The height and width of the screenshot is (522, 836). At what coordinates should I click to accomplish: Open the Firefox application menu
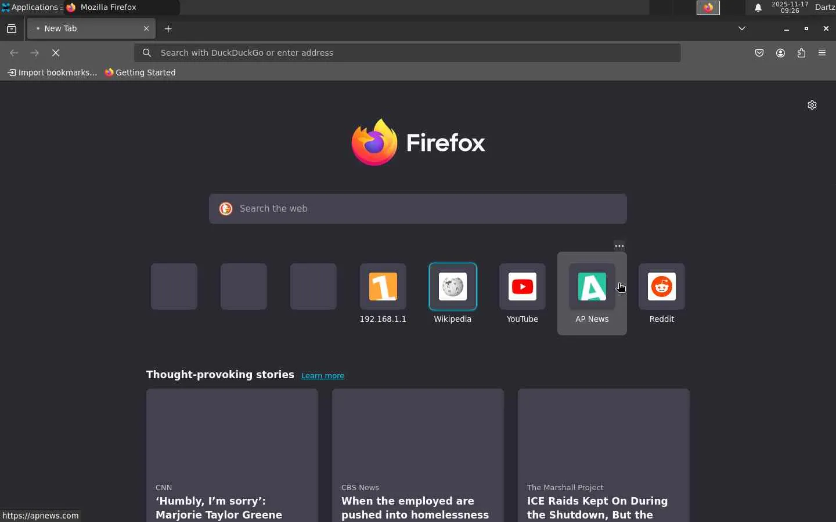pos(822,53)
